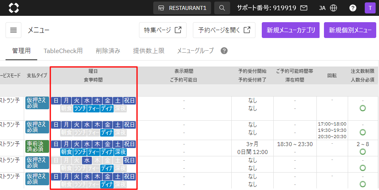Click the 特集ページ button
The image size is (379, 190).
click(x=163, y=30)
